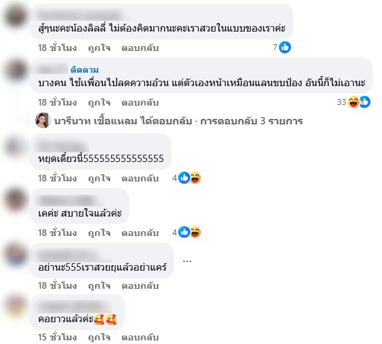Click นารีนาท เชื้อแหลม small profile picture
Image resolution: width=382 pixels, height=344 pixels.
pyautogui.click(x=43, y=120)
